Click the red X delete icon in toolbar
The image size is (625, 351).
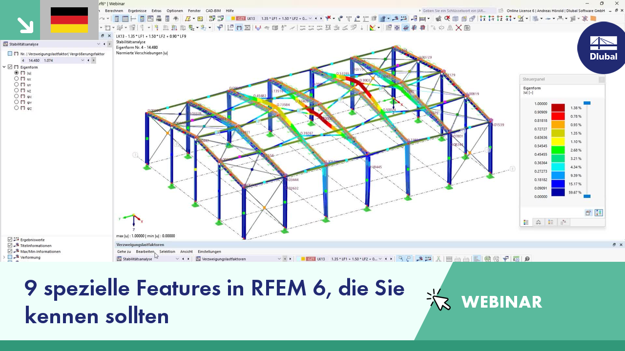point(458,28)
